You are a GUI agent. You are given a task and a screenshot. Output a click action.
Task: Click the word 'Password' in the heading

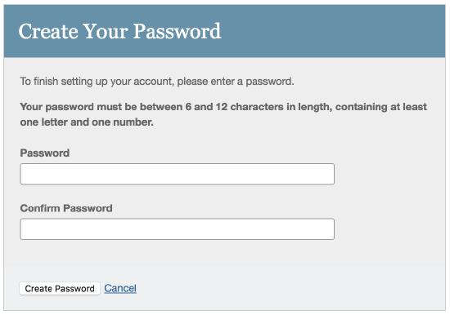click(x=177, y=31)
